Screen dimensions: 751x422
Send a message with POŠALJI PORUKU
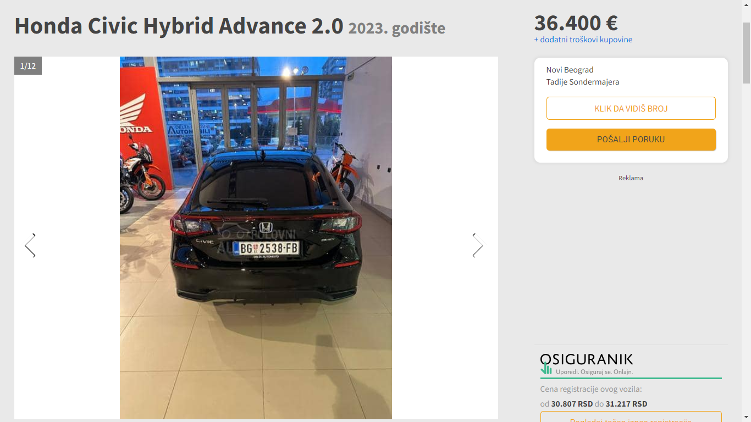click(631, 140)
